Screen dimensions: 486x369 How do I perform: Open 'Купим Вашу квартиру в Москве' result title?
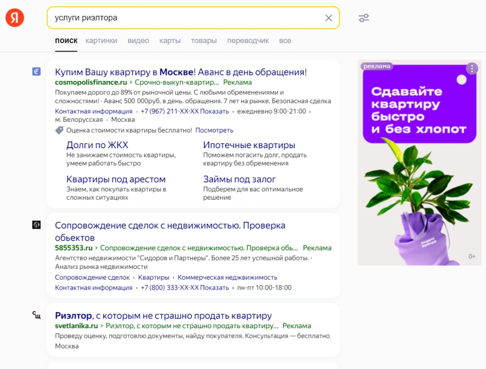pos(181,72)
